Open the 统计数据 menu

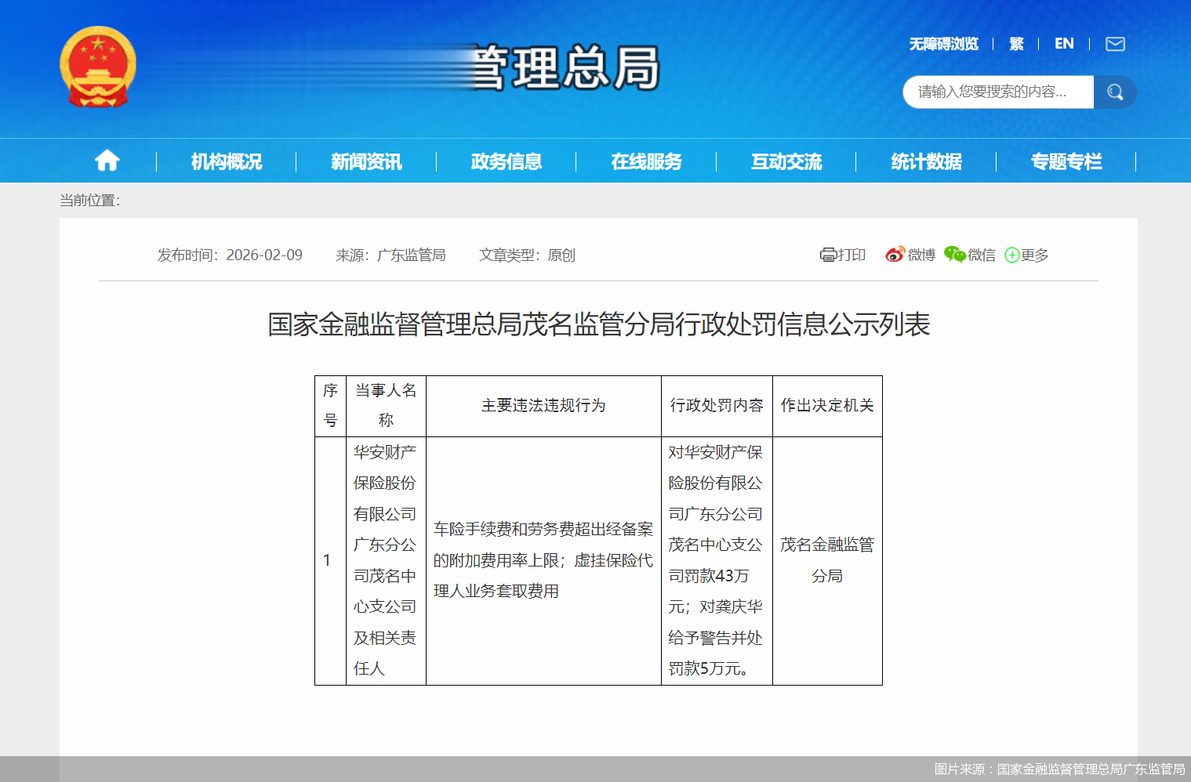pyautogui.click(x=927, y=161)
